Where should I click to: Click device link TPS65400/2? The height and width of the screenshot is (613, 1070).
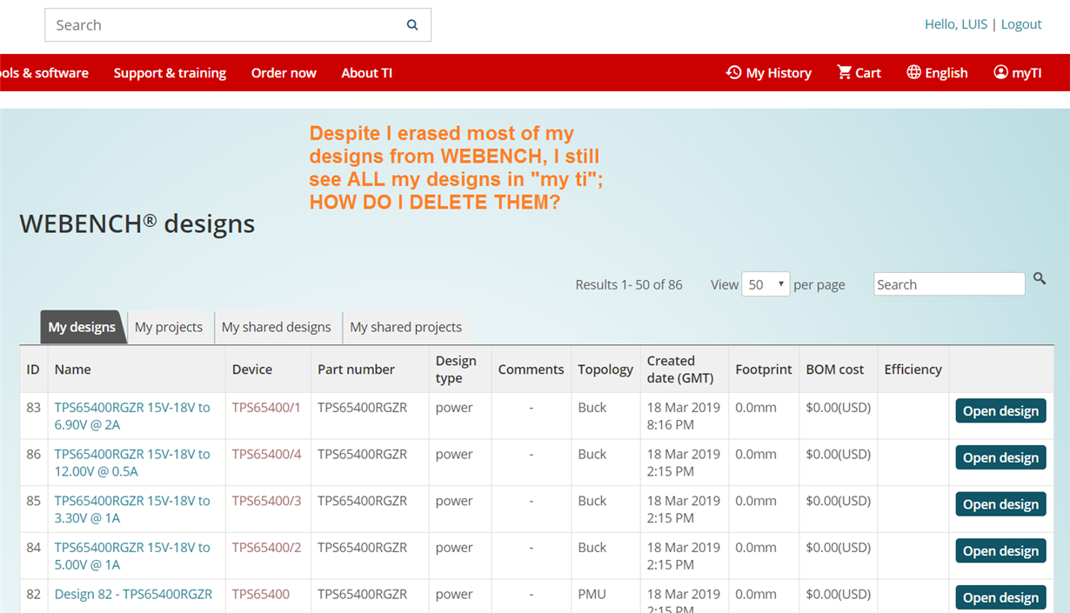[x=266, y=547]
